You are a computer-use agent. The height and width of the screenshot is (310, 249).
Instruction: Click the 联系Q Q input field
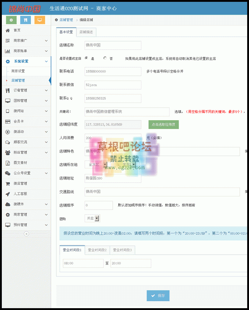[113, 99]
